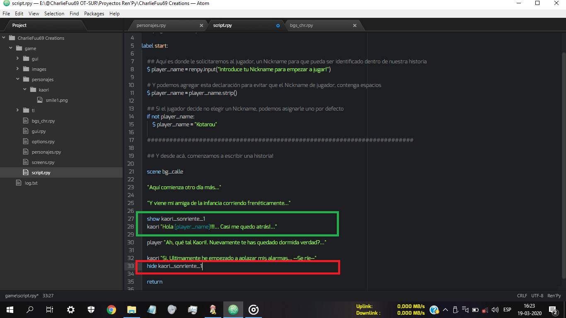Open options.rpy in the project tree

(x=43, y=142)
